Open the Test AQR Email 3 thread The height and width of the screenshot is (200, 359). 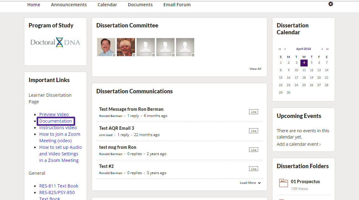[x=117, y=128]
